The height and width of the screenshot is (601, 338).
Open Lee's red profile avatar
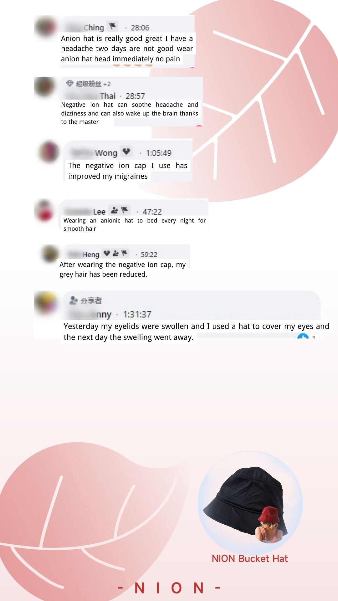(x=44, y=211)
